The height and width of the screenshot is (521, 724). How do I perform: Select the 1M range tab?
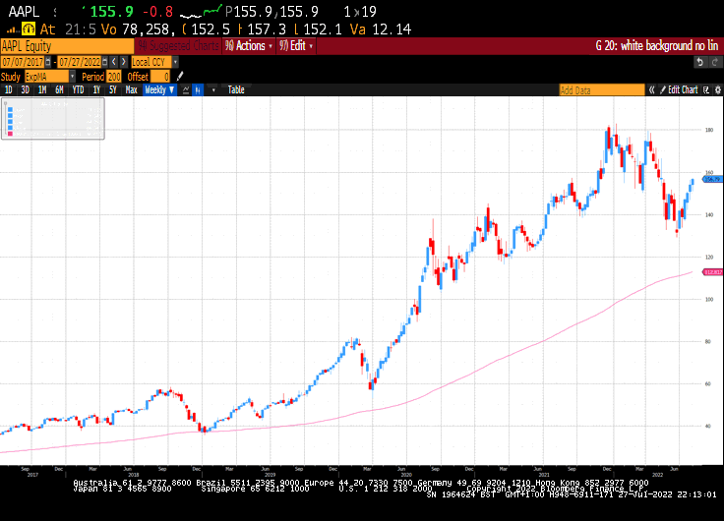click(x=42, y=90)
